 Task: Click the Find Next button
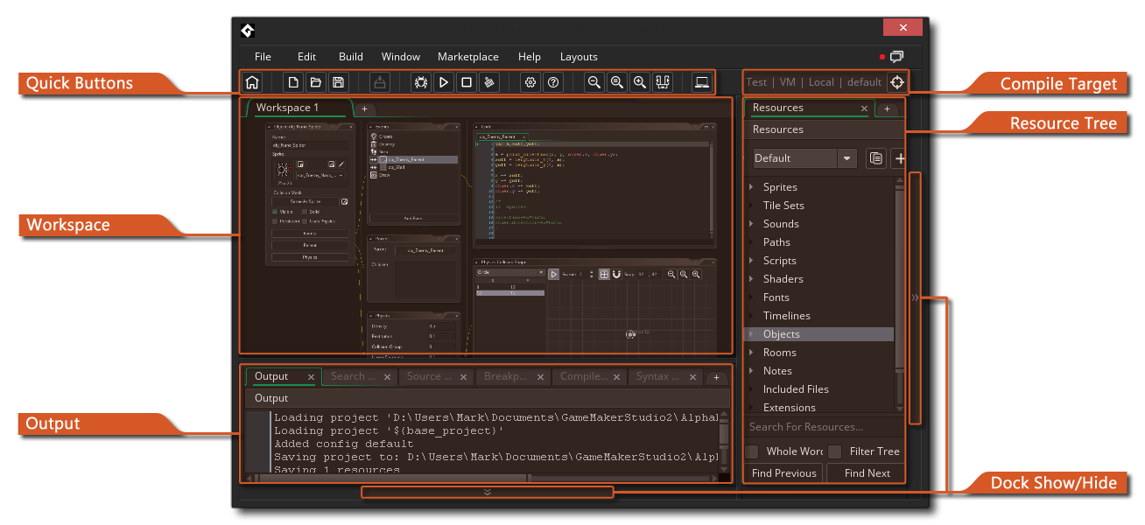pyautogui.click(x=867, y=473)
